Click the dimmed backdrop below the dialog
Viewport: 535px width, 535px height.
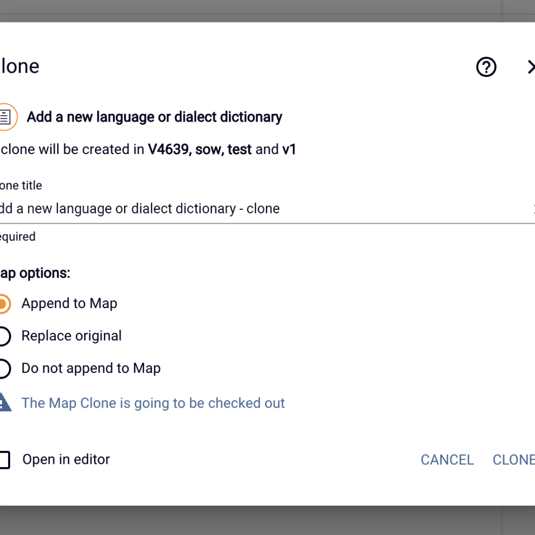point(267,521)
